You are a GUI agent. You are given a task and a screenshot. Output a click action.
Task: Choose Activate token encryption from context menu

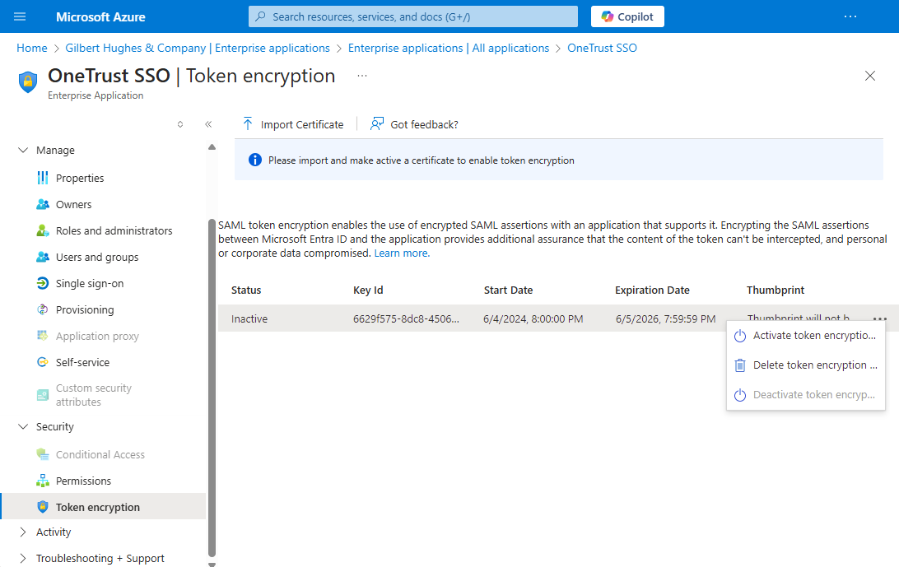click(x=813, y=336)
